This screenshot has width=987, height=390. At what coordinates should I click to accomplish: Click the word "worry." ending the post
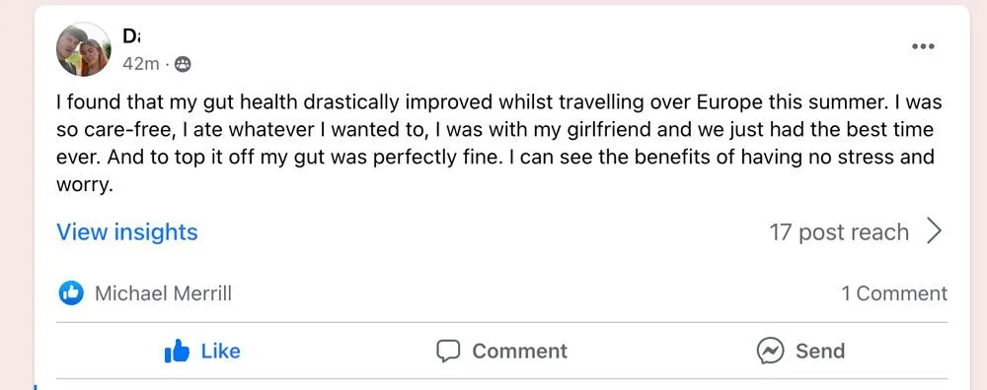[84, 186]
